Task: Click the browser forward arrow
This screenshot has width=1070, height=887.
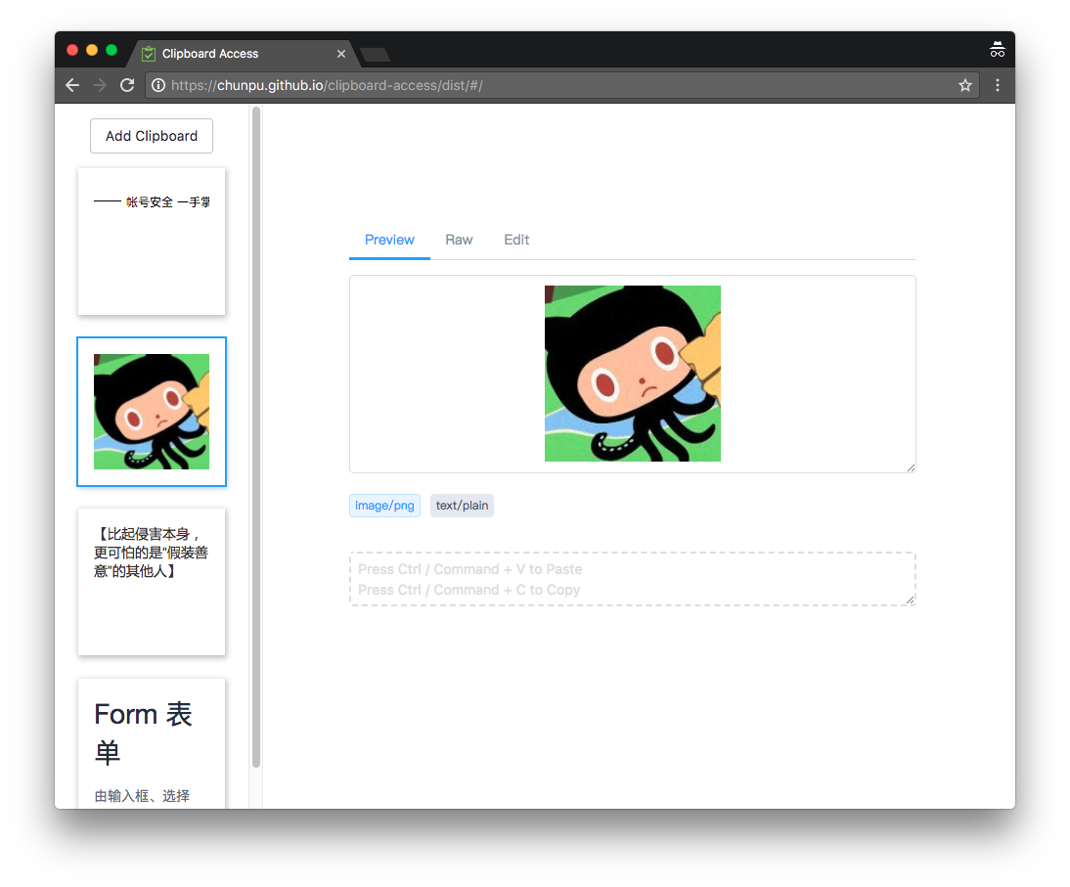Action: click(x=100, y=85)
